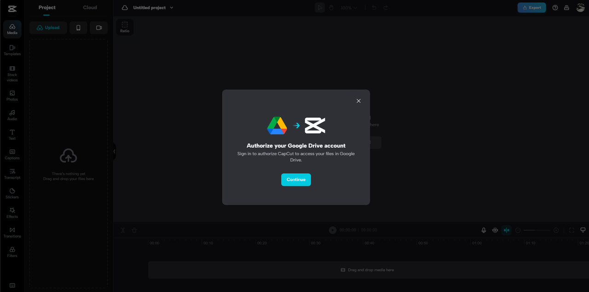Open the Media panel in sidebar
Image resolution: width=589 pixels, height=292 pixels.
pos(12,29)
